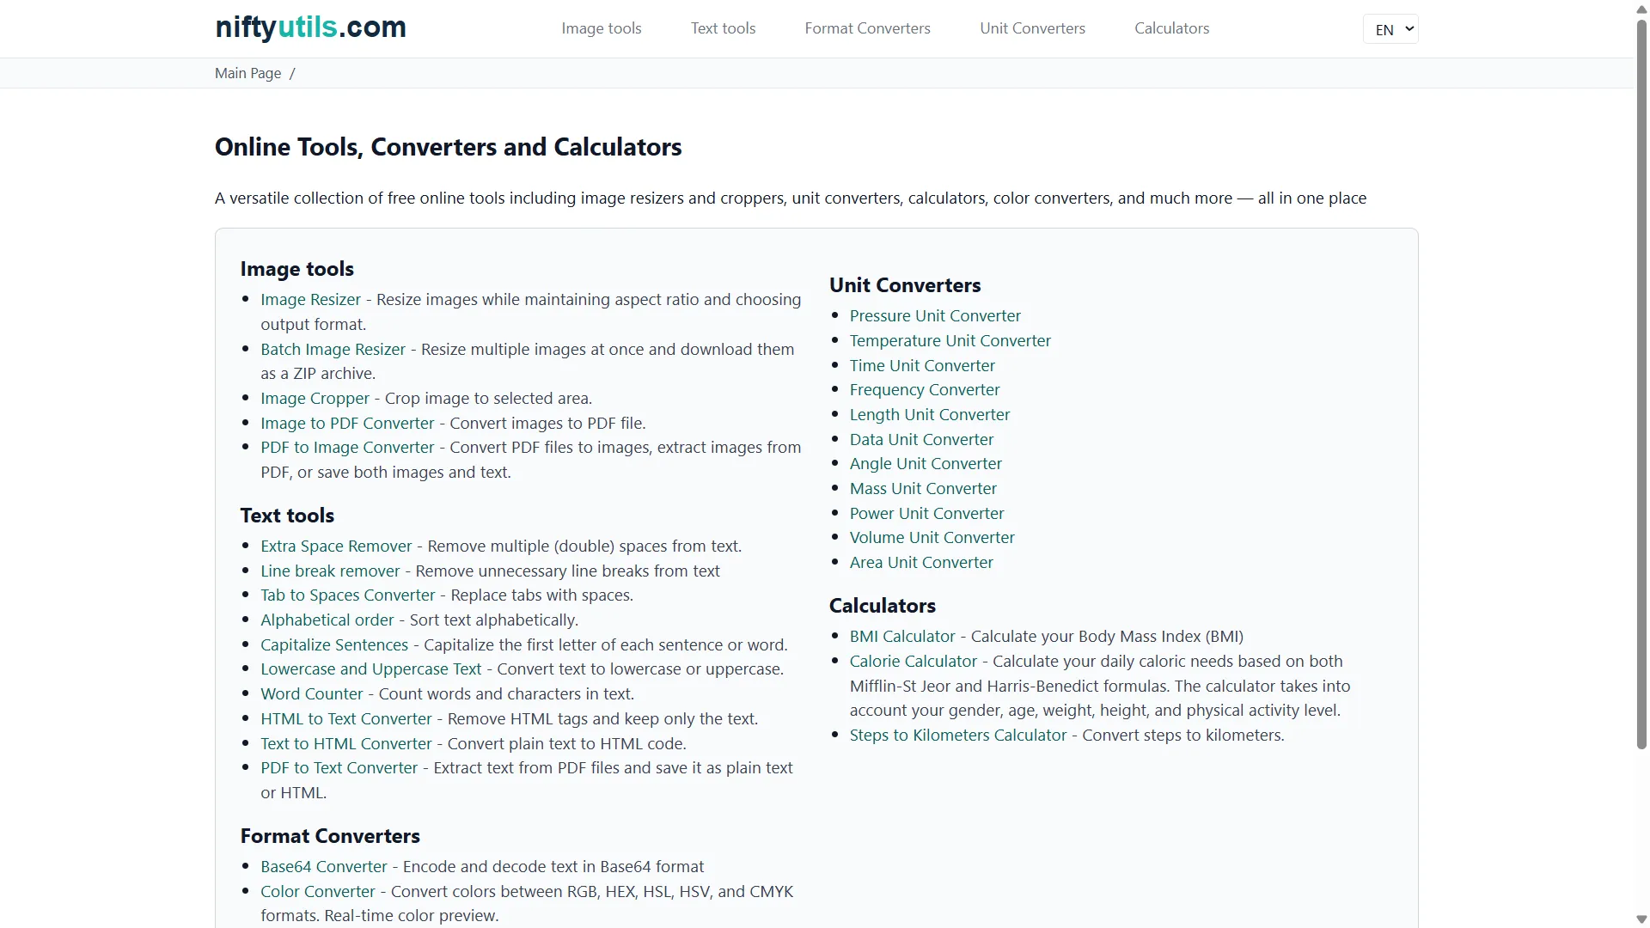Open the Image tools menu
Image resolution: width=1650 pixels, height=928 pixels.
click(601, 27)
